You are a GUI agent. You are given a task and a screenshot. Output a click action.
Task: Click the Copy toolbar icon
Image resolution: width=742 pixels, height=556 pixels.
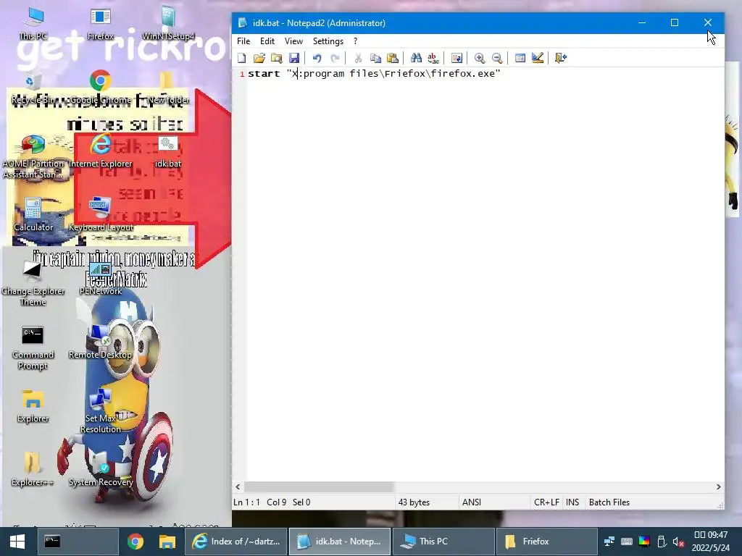(375, 58)
